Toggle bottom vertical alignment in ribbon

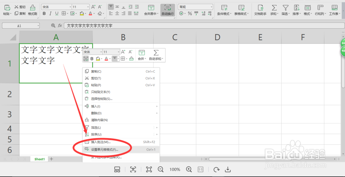point(124,7)
